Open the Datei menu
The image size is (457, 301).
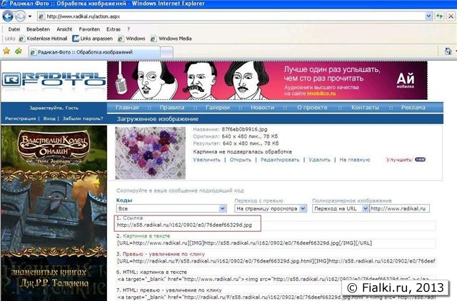pyautogui.click(x=14, y=29)
